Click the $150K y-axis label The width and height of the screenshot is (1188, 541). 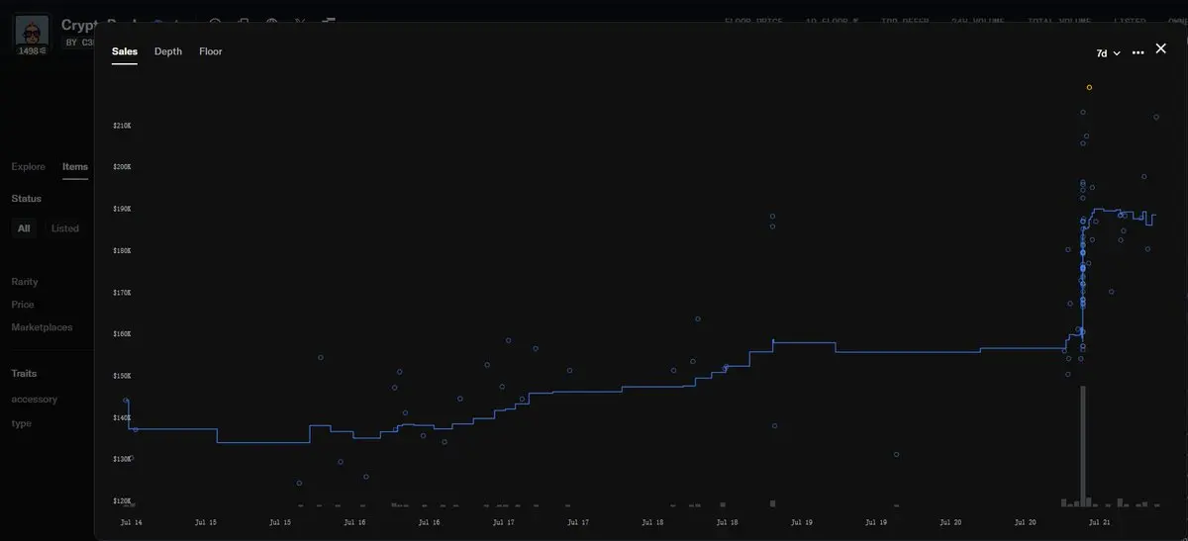[x=123, y=376]
